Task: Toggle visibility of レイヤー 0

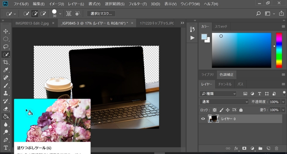Action: coord(203,119)
